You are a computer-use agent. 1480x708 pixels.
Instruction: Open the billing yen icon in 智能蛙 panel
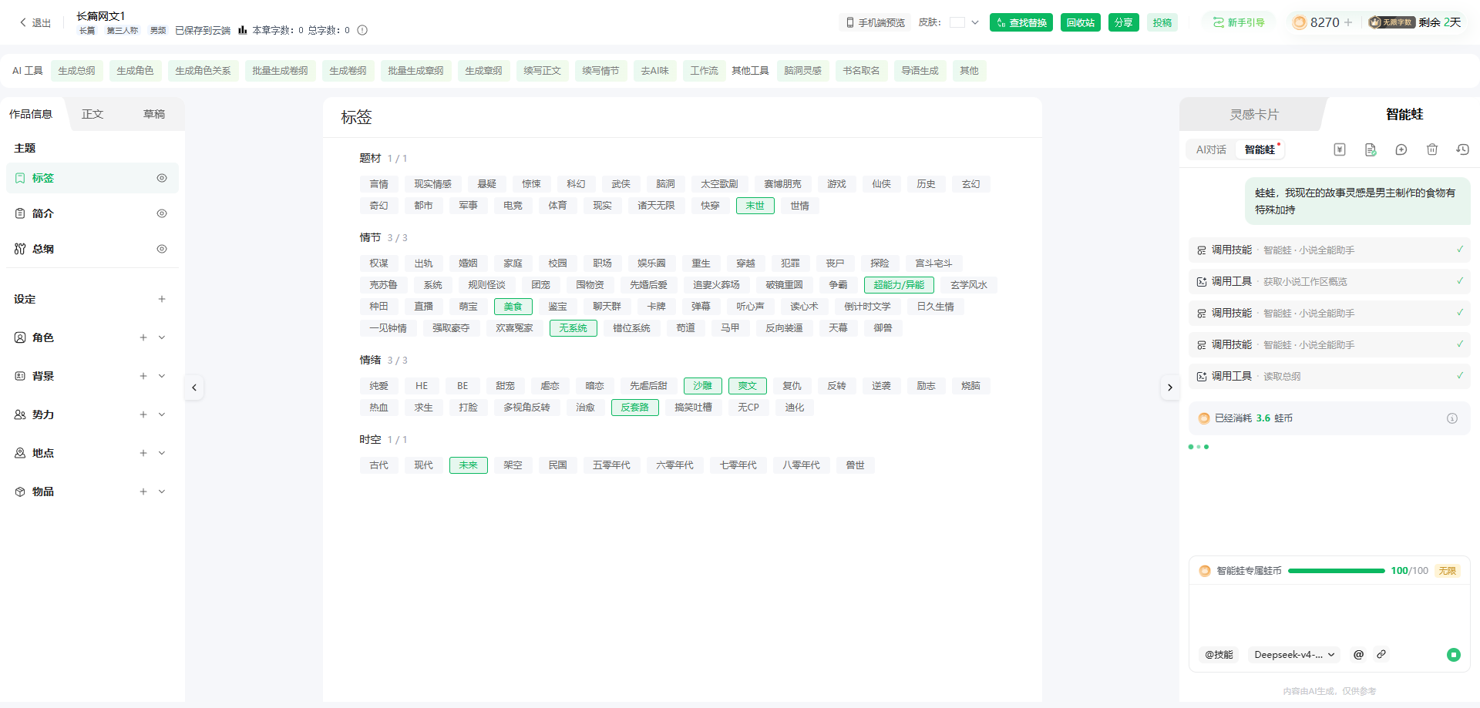(x=1340, y=149)
